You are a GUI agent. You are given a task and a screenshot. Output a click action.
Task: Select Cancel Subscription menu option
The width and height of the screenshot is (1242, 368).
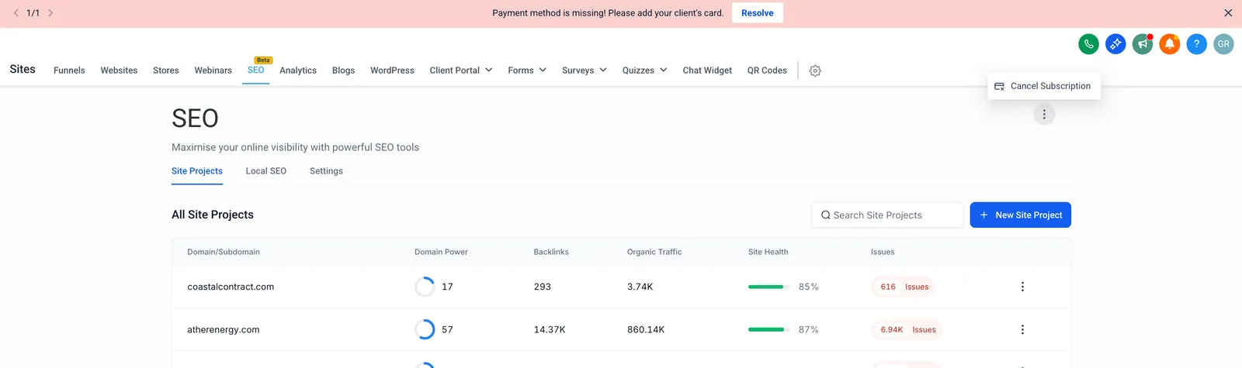(x=1043, y=86)
